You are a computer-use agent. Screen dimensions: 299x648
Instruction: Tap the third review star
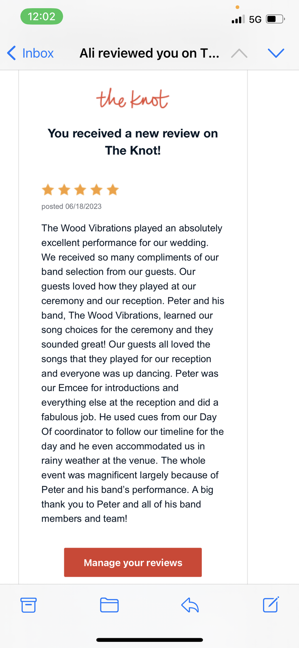80,190
